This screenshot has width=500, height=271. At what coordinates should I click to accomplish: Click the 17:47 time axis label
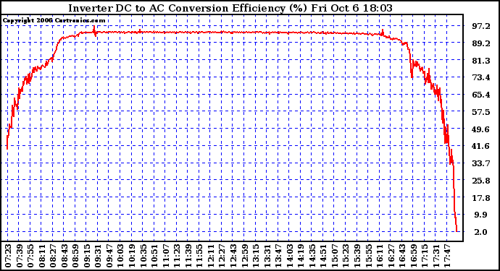tap(447, 256)
